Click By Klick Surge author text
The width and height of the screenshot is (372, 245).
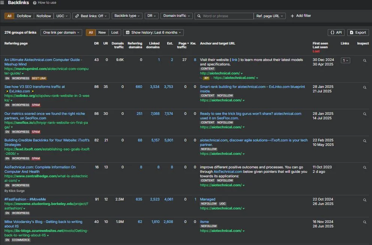click(x=15, y=191)
